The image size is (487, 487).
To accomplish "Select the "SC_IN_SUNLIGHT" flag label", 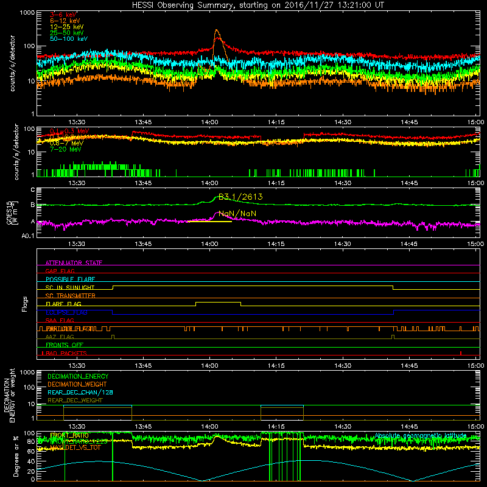I will (70, 287).
